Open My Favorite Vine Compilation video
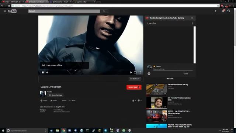Screen dimensions: 236x133 tap(156, 103)
